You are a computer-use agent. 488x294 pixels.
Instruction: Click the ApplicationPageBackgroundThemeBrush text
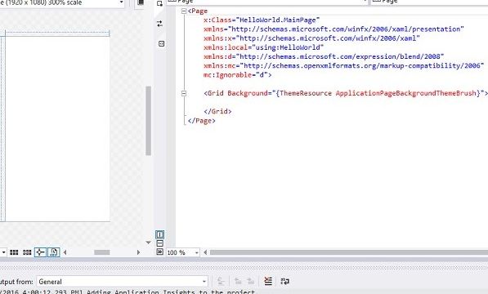(405, 93)
